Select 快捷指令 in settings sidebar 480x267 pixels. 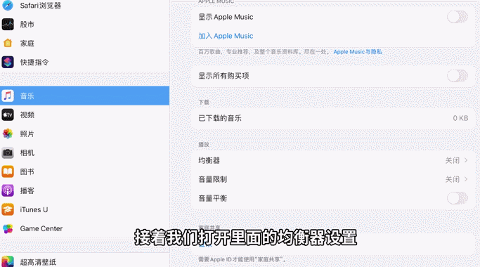(84, 62)
